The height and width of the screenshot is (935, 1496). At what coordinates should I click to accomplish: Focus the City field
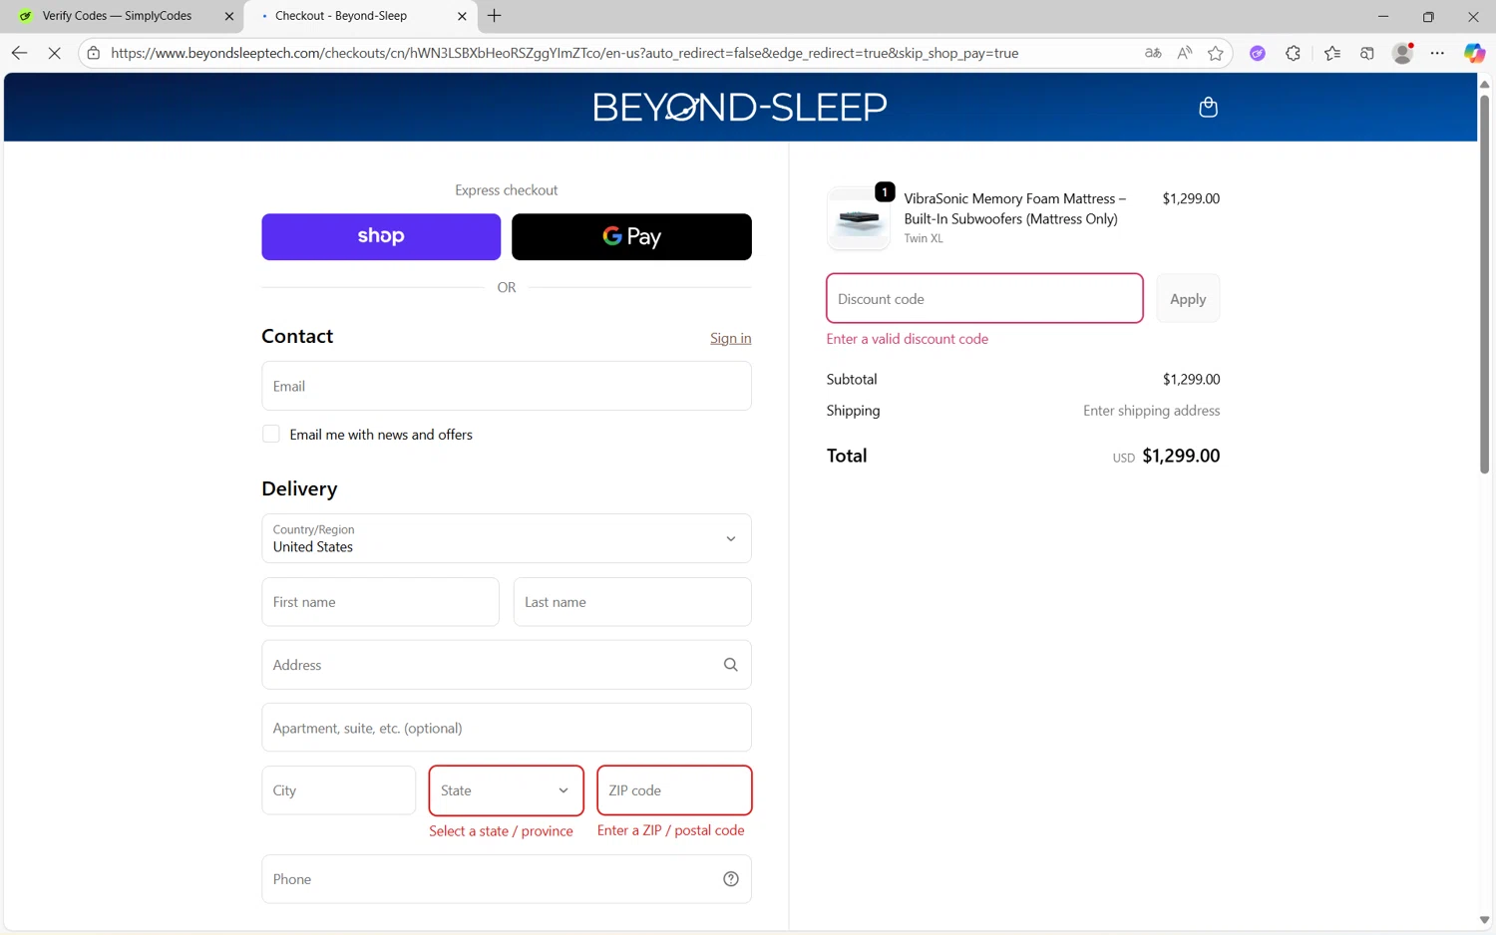pos(338,790)
